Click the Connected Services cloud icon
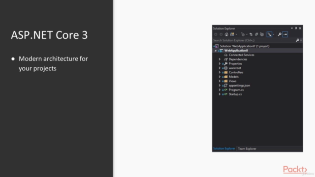 (226, 55)
